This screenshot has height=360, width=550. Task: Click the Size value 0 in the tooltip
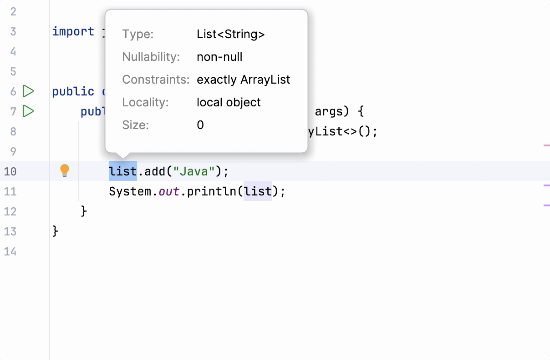(x=200, y=125)
